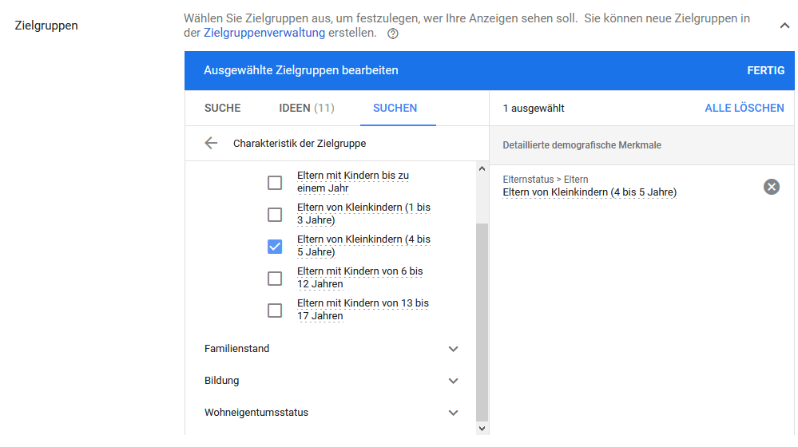The width and height of the screenshot is (798, 447).
Task: Check Eltern mit Kindern von 6 bis 12 Jahren
Action: [x=275, y=279]
